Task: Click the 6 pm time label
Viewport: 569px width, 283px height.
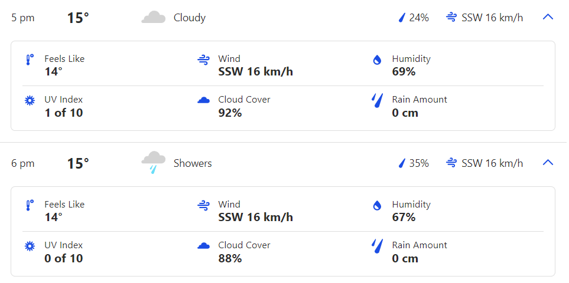Action: click(x=23, y=163)
